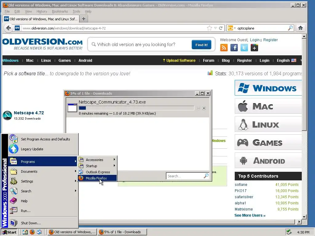Reload the page with the refresh icon
315x236 pixels.
pos(221,28)
